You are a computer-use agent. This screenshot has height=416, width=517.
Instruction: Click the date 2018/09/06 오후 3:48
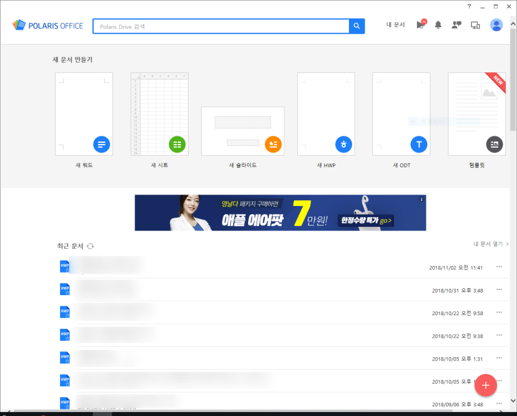(458, 404)
